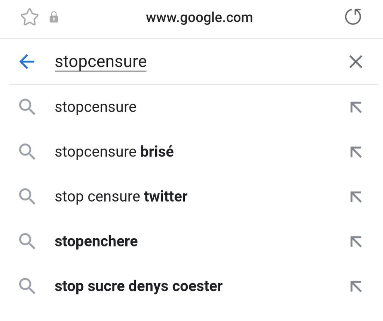This screenshot has width=383, height=321.
Task: Reload the page with the refresh icon
Action: [353, 17]
